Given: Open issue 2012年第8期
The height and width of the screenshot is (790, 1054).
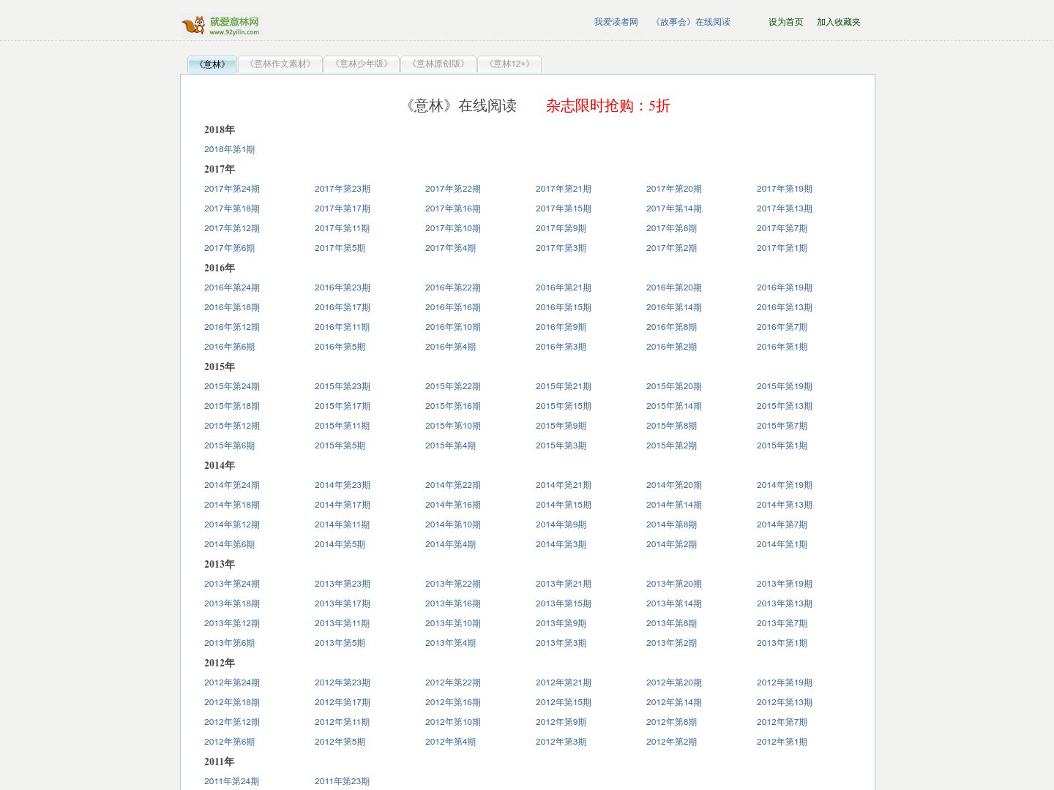Looking at the screenshot, I should (671, 722).
